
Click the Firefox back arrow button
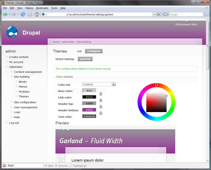coord(5,14)
